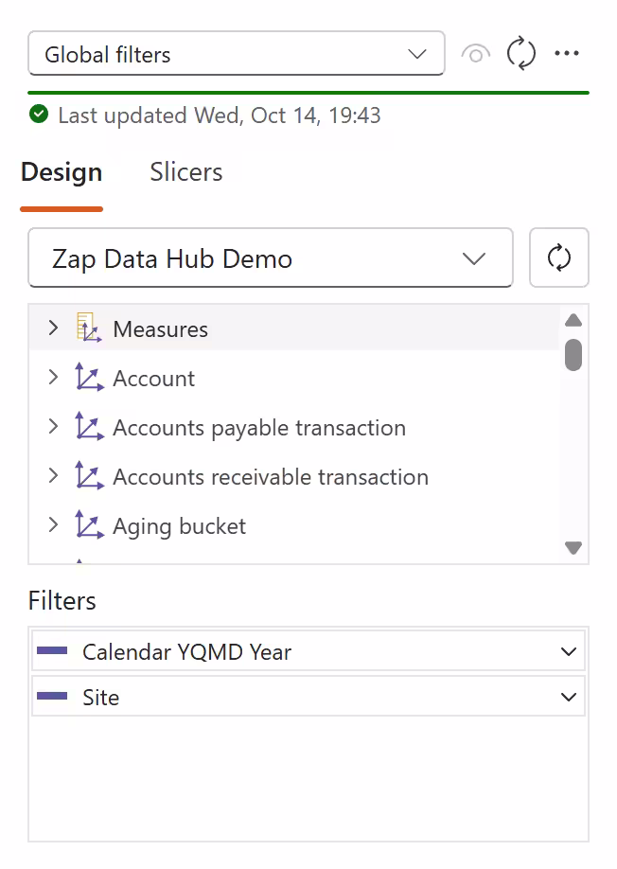Open the three-dots more options menu
The width and height of the screenshot is (617, 869).
(567, 53)
